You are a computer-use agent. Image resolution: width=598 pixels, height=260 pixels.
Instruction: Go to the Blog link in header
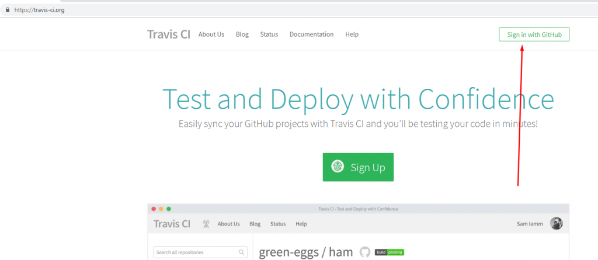[x=242, y=34]
